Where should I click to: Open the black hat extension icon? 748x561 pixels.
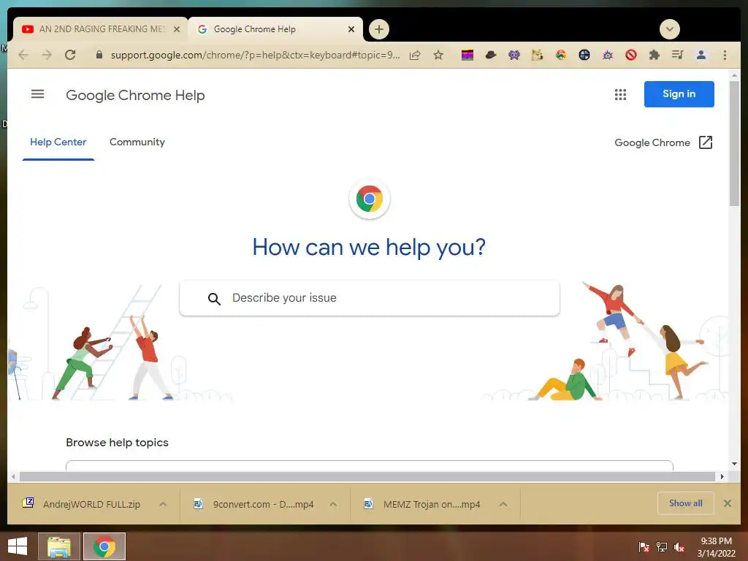(x=491, y=55)
